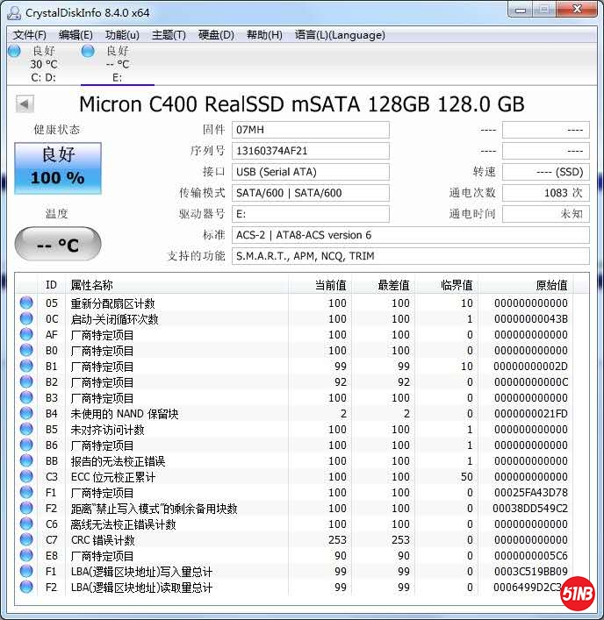Select the E: disk tab

click(117, 64)
